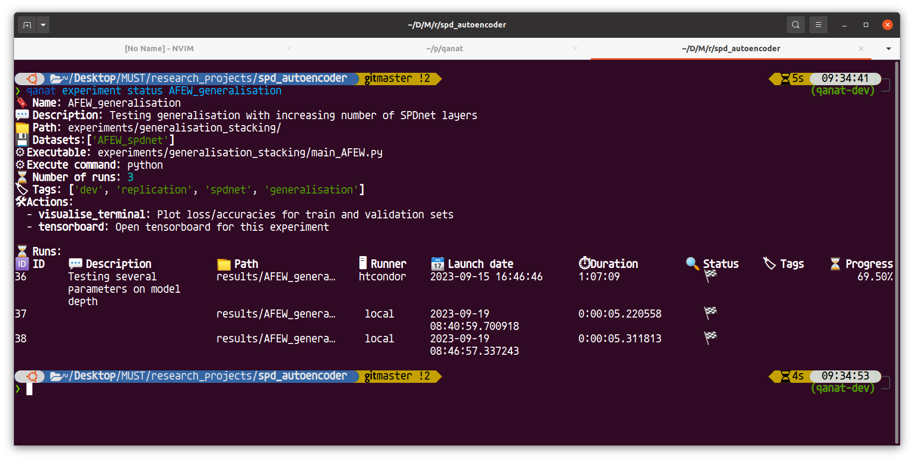Click the gear icon beside Executable
The image size is (914, 461).
pos(21,152)
